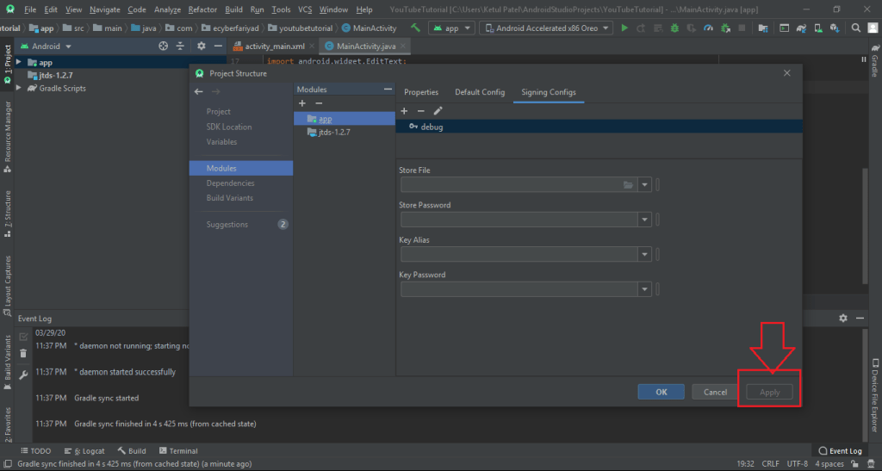The image size is (882, 471).
Task: Open the Refactor menu
Action: coord(202,9)
